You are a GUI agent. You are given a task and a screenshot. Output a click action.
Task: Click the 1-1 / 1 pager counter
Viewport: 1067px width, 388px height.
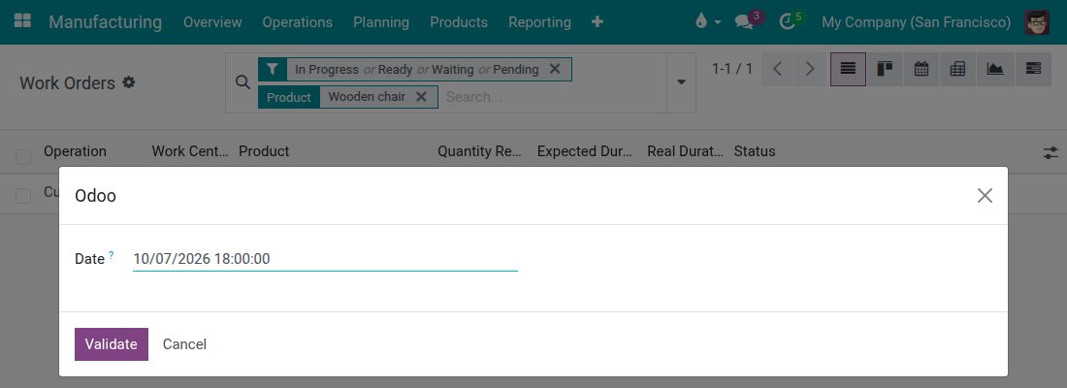tap(732, 69)
